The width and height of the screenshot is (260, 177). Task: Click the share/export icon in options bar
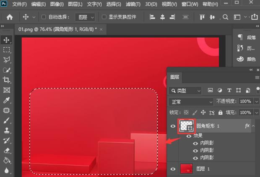click(x=255, y=17)
